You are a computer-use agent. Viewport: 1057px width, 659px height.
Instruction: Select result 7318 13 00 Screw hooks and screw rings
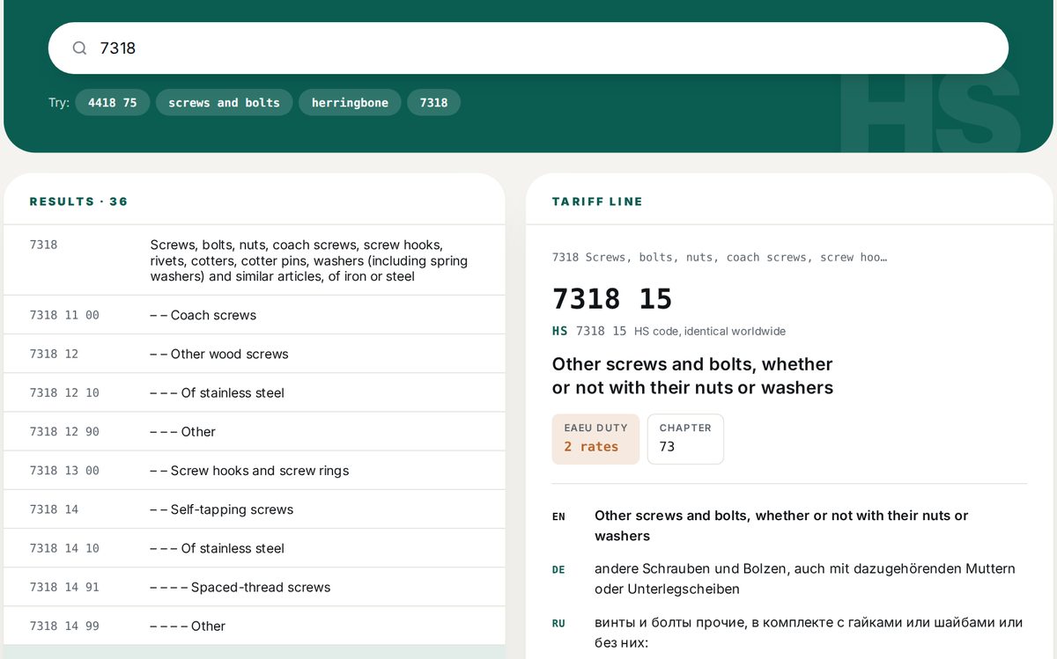255,471
